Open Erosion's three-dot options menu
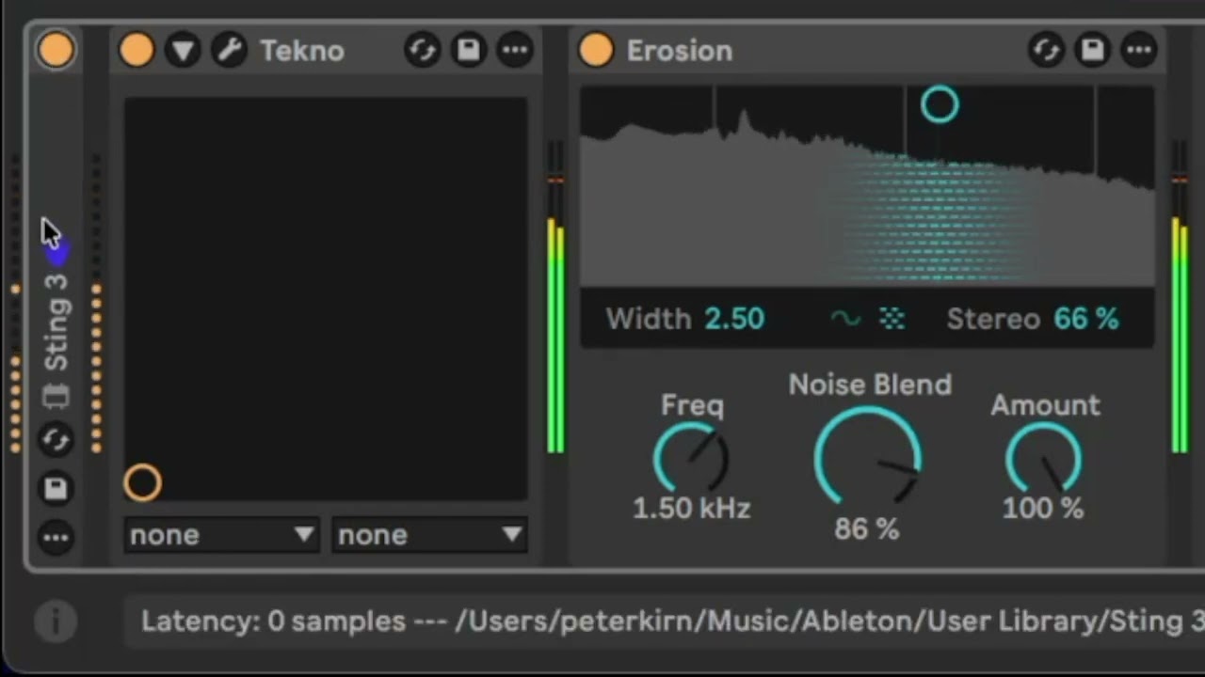 (1139, 50)
